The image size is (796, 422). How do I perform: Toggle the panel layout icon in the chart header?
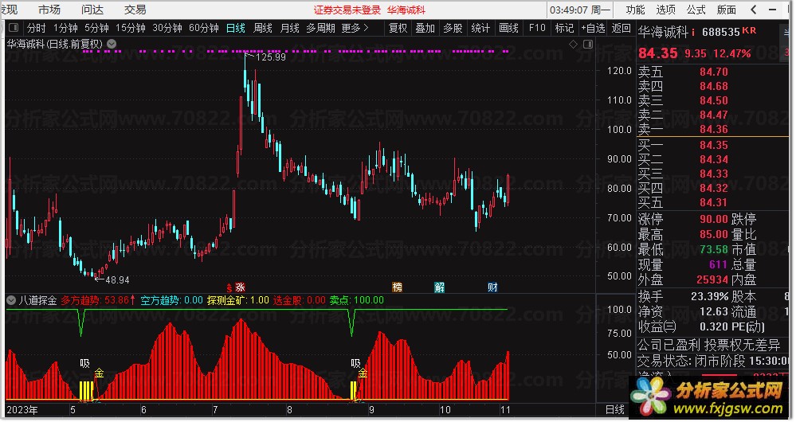(588, 45)
